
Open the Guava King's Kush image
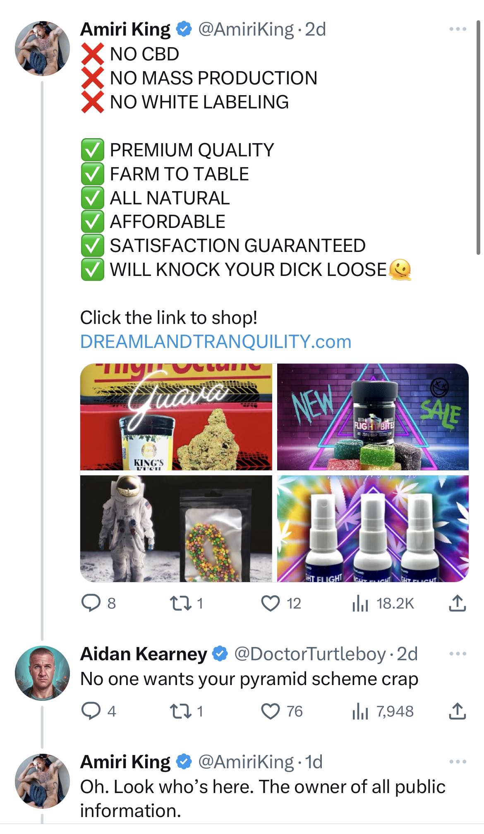point(176,417)
